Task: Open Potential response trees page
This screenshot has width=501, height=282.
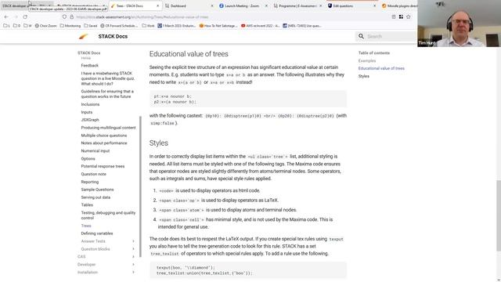Action: tap(103, 166)
